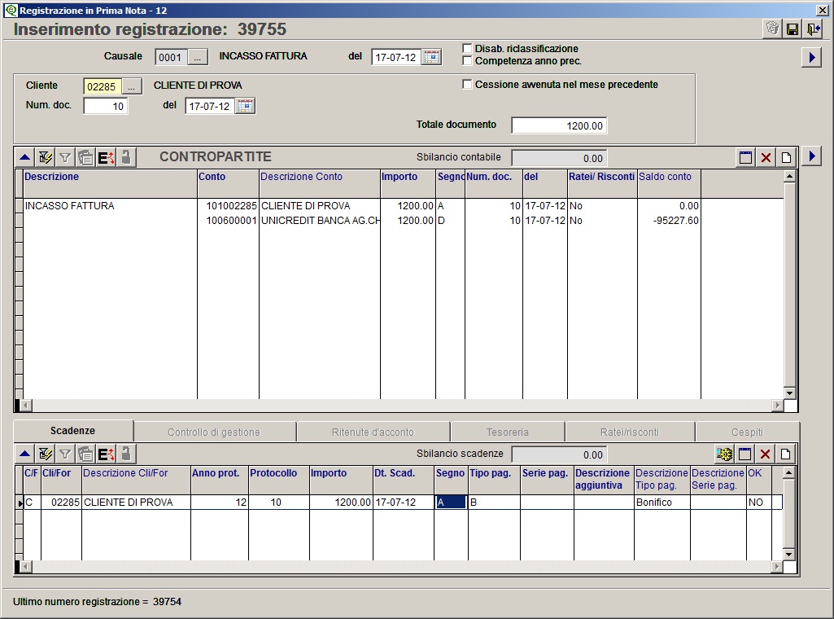
Task: Delete row with red X in Contropartite toolbar
Action: click(766, 157)
